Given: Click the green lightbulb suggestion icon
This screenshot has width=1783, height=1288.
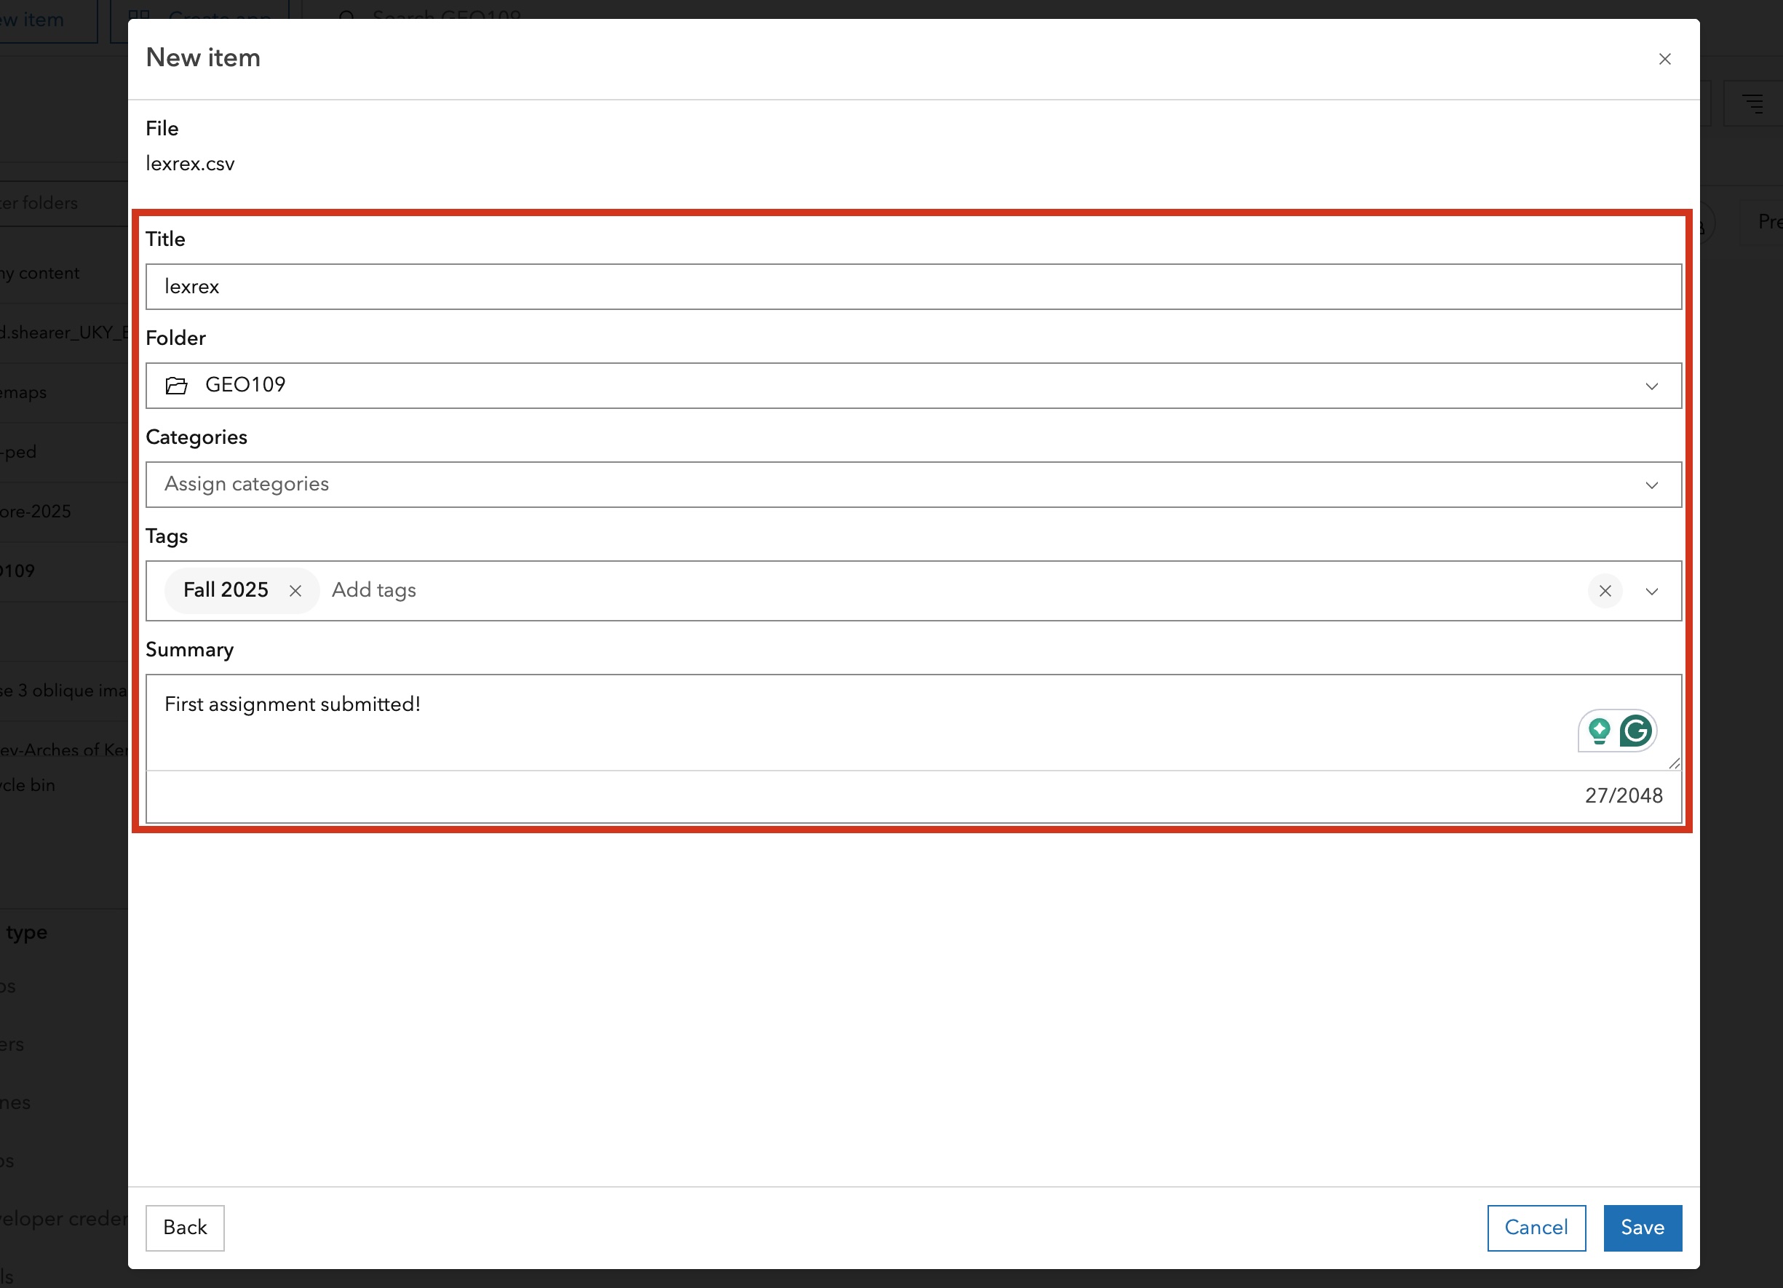Looking at the screenshot, I should [1598, 731].
